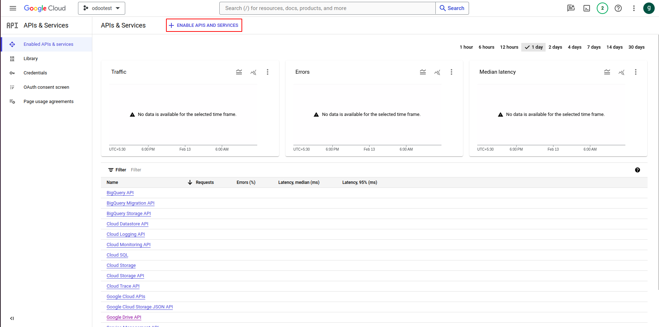The width and height of the screenshot is (659, 327).
Task: Open the Cloud Logging API link
Action: (126, 234)
